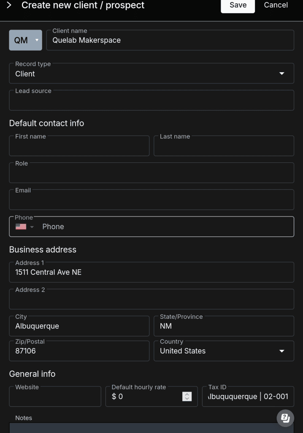Viewport: 303px width, 433px height.
Task: Click the Address 2 field
Action: tap(151, 299)
